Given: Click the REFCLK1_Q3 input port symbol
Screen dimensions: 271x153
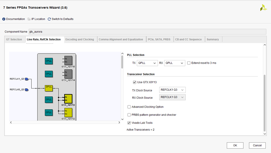Looking at the screenshot, I should 27,79.
